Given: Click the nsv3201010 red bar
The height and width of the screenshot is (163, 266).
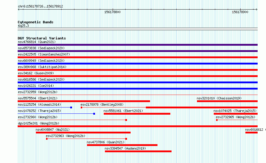Looking at the screenshot, I should (x=227, y=101).
